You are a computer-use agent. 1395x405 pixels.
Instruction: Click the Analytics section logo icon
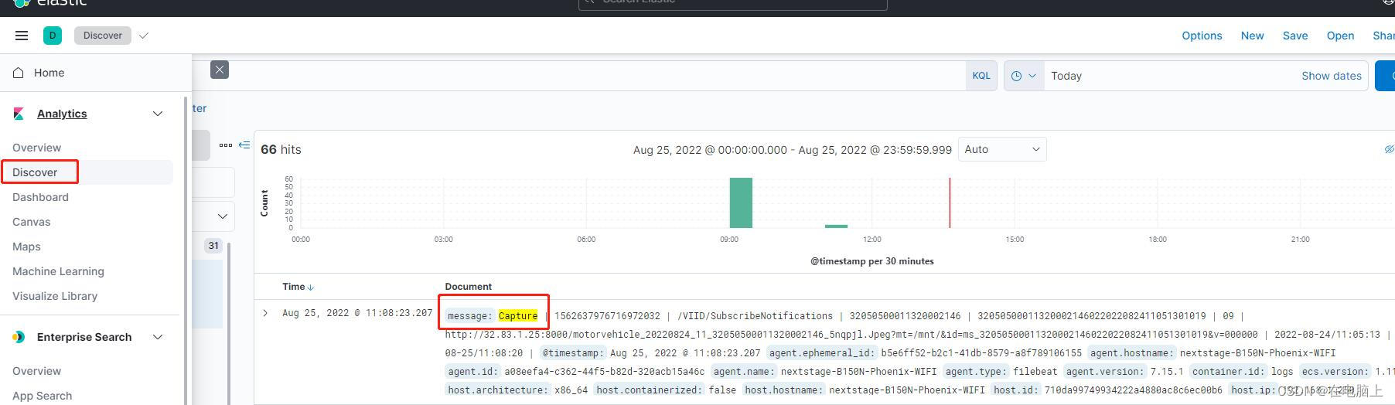[x=19, y=114]
